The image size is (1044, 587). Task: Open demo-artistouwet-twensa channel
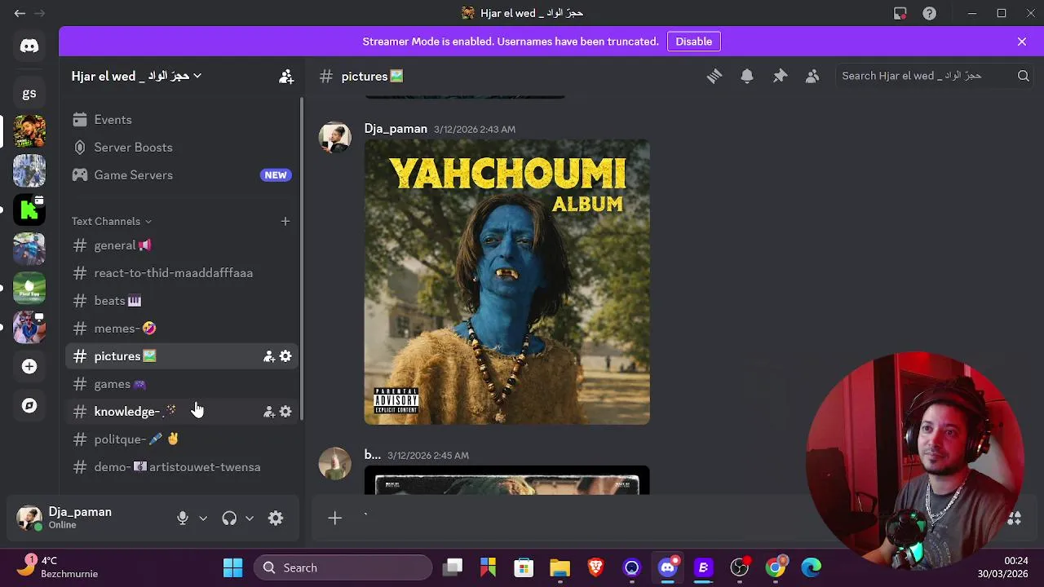[181, 467]
